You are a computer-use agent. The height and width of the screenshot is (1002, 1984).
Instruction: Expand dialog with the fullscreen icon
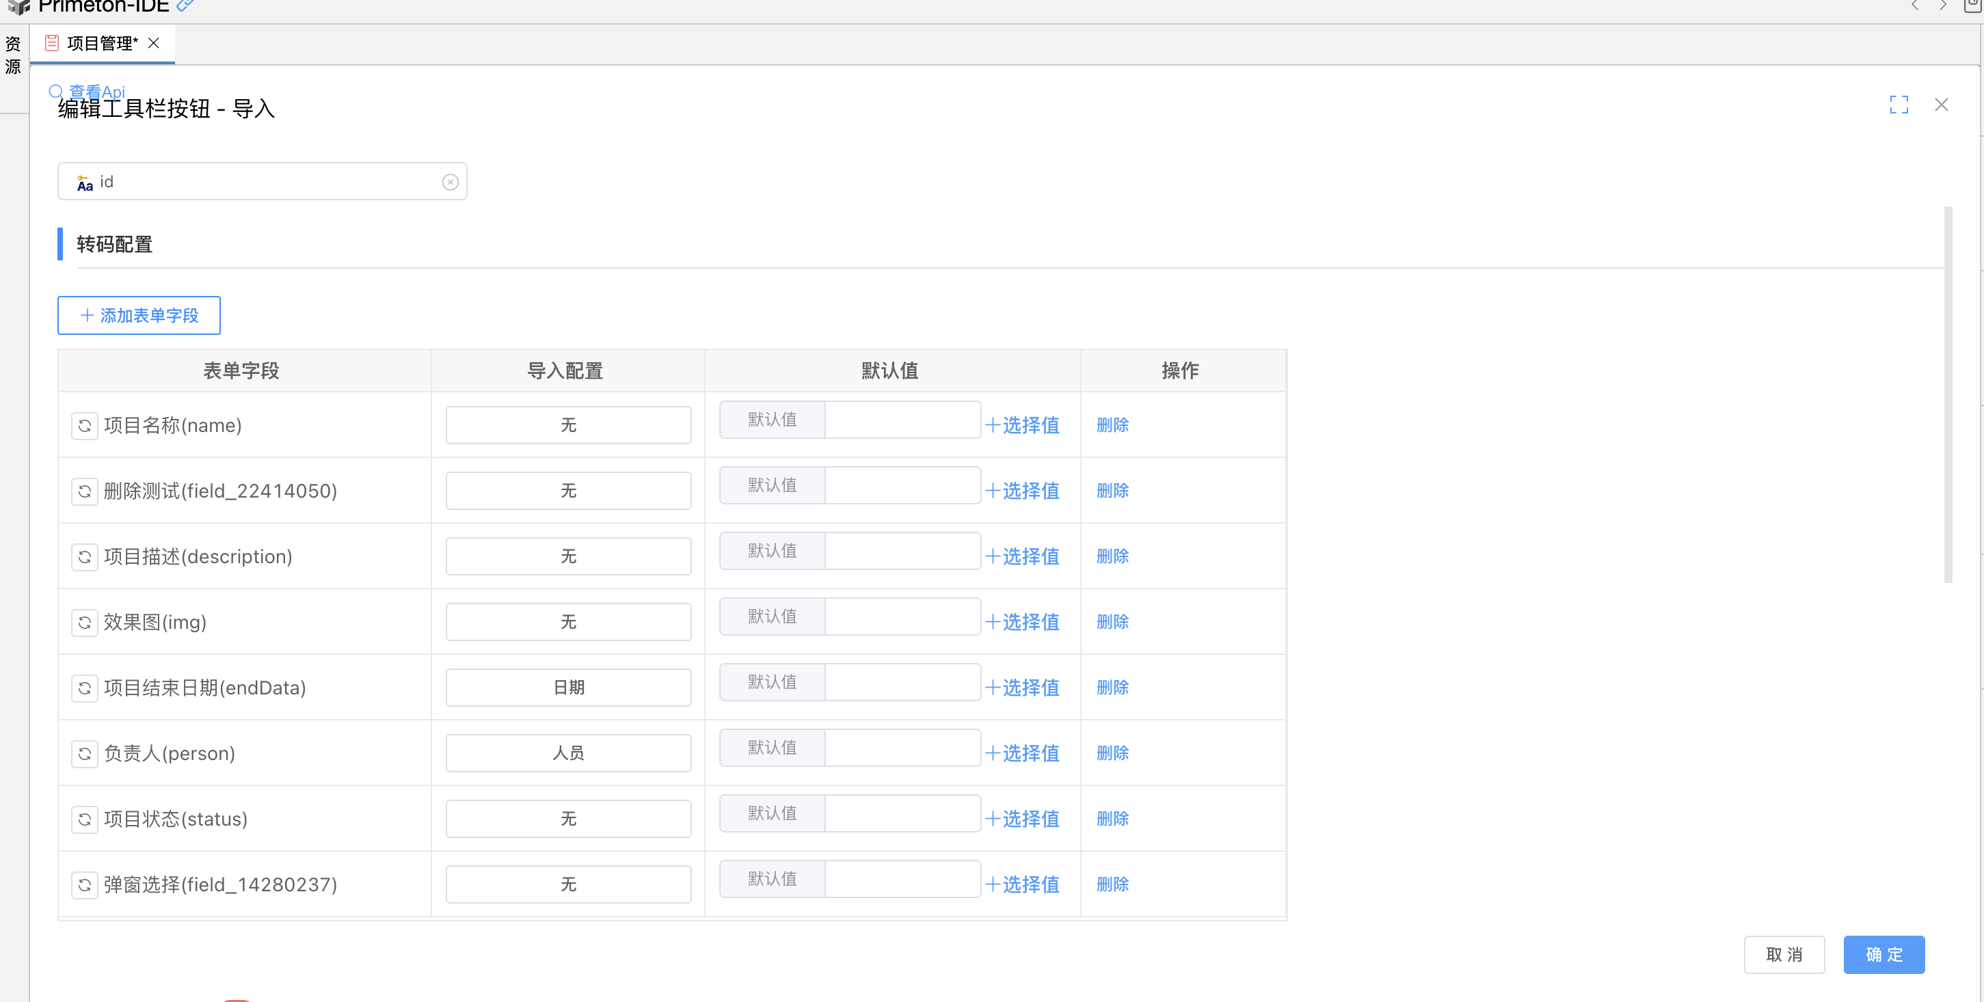[x=1899, y=105]
